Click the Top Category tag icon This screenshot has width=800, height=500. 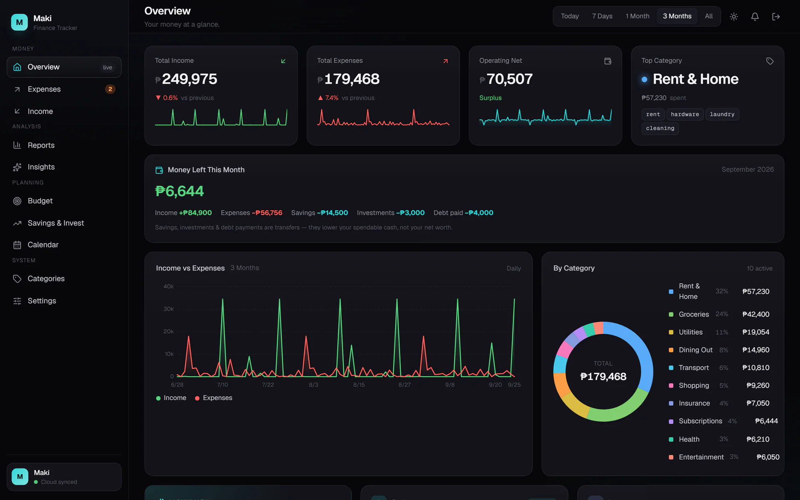pyautogui.click(x=770, y=61)
